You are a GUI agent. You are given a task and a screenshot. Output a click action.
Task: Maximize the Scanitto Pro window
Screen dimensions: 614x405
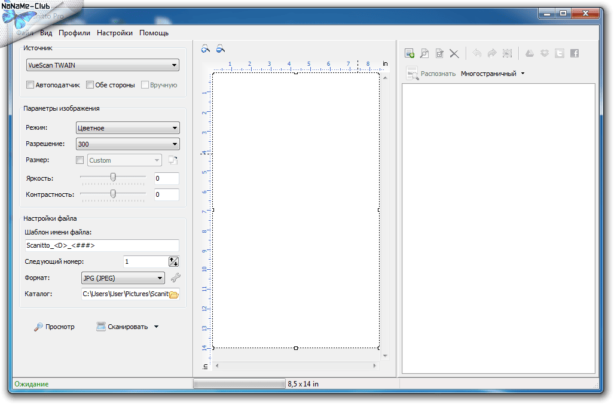pos(563,14)
